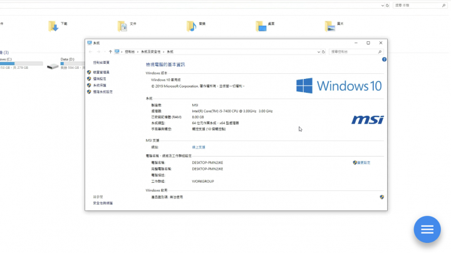Open 控制台首頁 link
Screen dimensions: 451x253
101,63
